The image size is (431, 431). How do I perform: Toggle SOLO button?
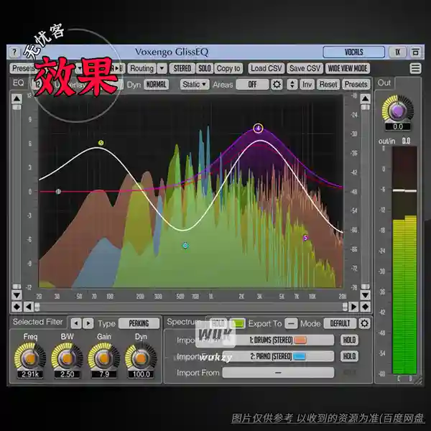click(205, 68)
